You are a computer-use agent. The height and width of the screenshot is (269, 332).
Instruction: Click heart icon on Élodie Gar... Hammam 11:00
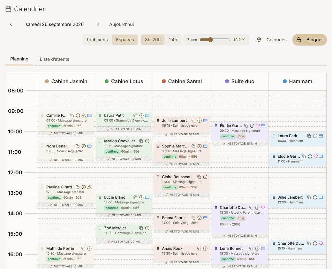[315, 156]
